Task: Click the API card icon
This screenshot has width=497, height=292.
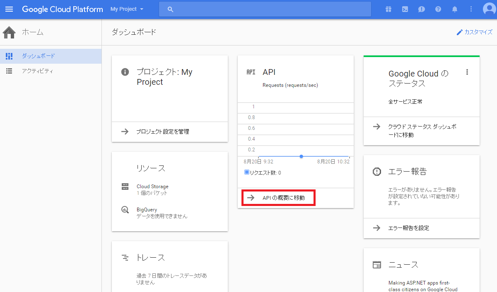Action: click(x=251, y=72)
